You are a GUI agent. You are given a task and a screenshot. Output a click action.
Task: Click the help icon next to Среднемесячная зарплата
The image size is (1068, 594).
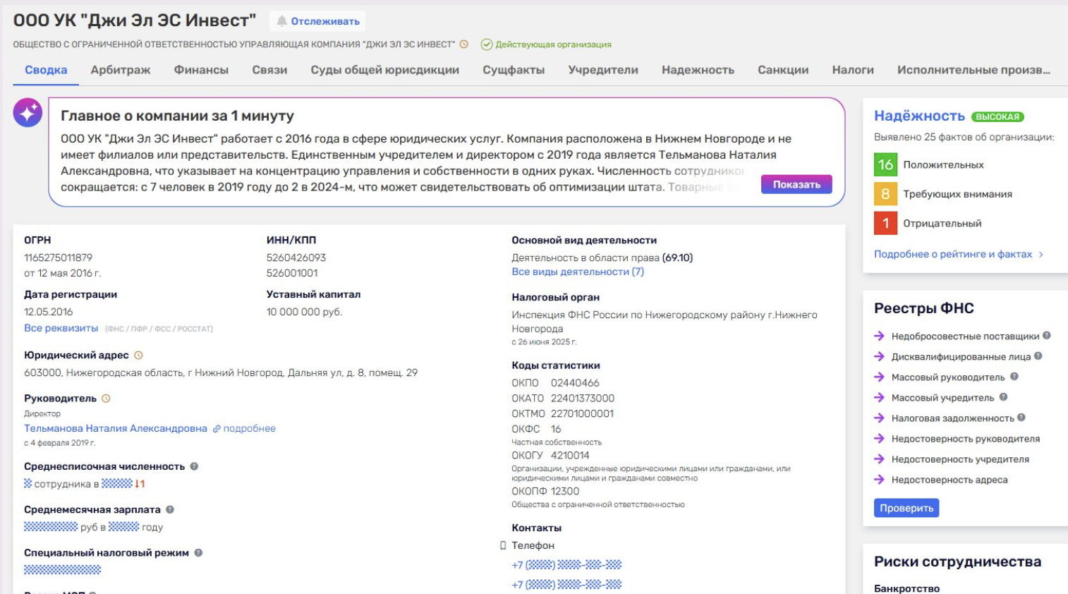click(x=170, y=509)
